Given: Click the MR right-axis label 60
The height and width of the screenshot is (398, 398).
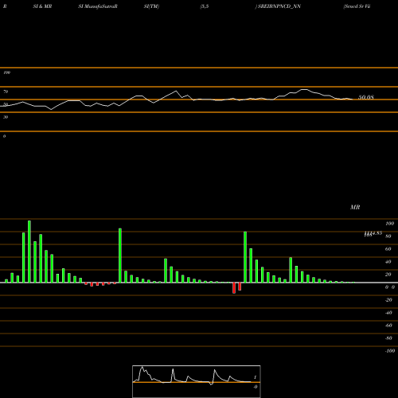Looking at the screenshot, I should (388, 249).
